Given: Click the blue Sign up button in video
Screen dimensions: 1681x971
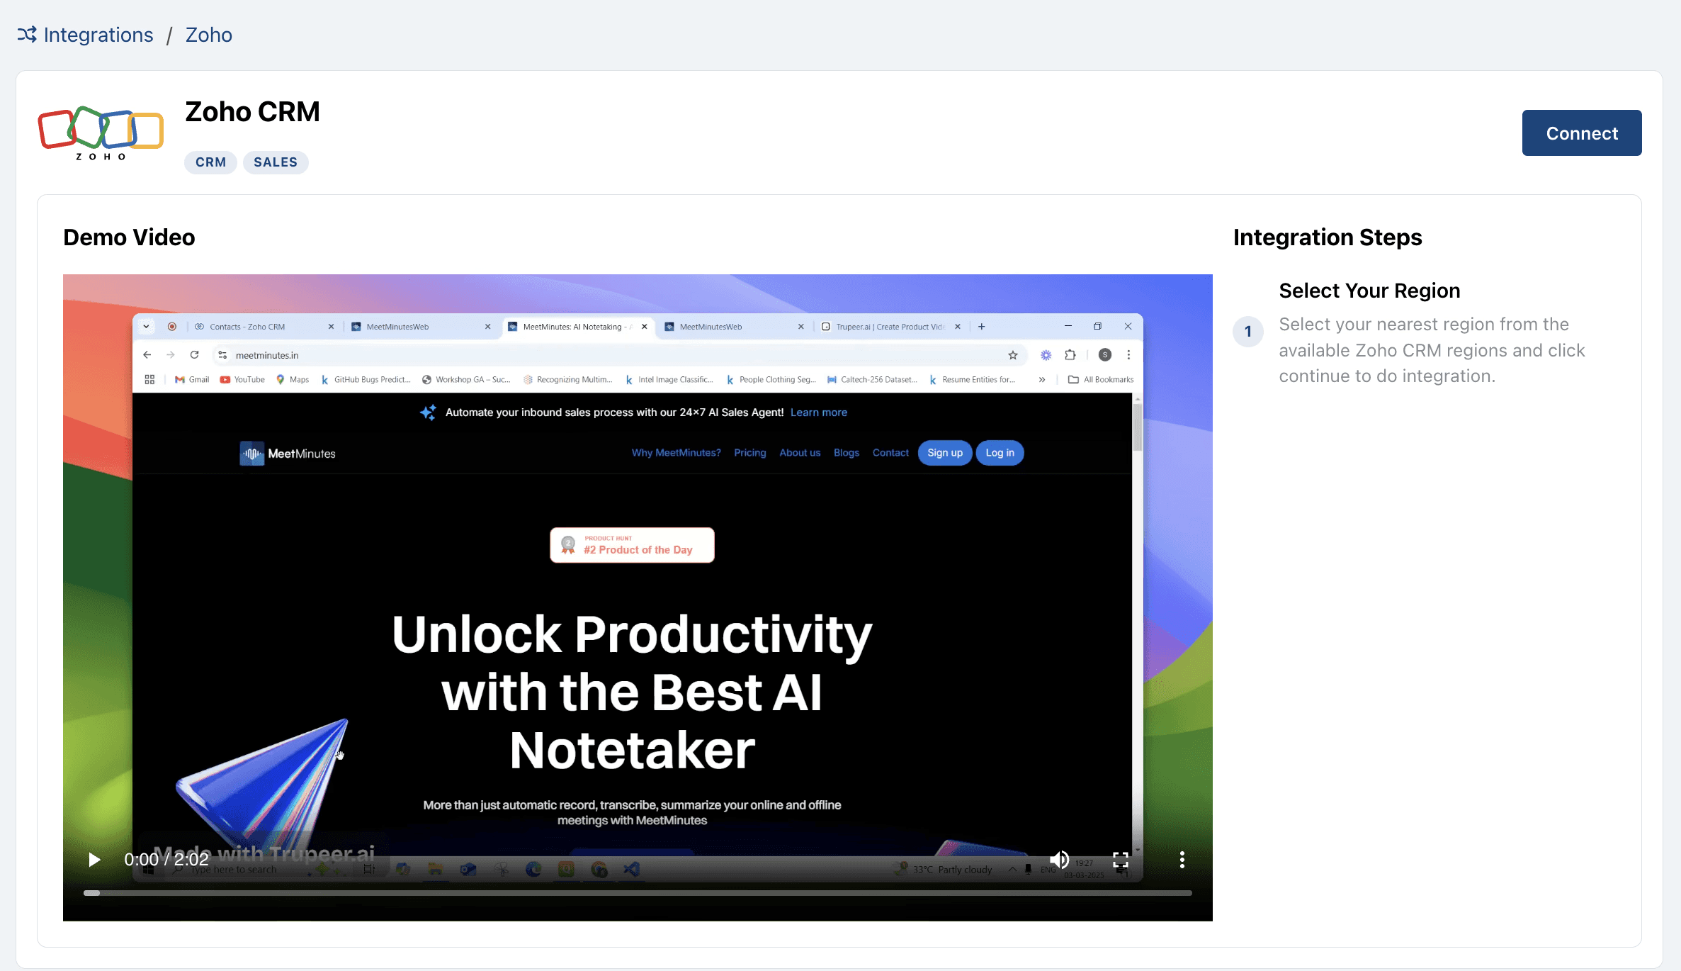Looking at the screenshot, I should (x=944, y=453).
